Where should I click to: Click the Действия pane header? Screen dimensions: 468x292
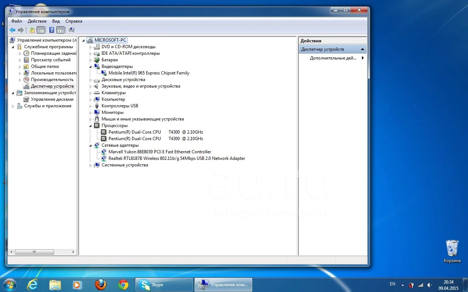(x=333, y=41)
